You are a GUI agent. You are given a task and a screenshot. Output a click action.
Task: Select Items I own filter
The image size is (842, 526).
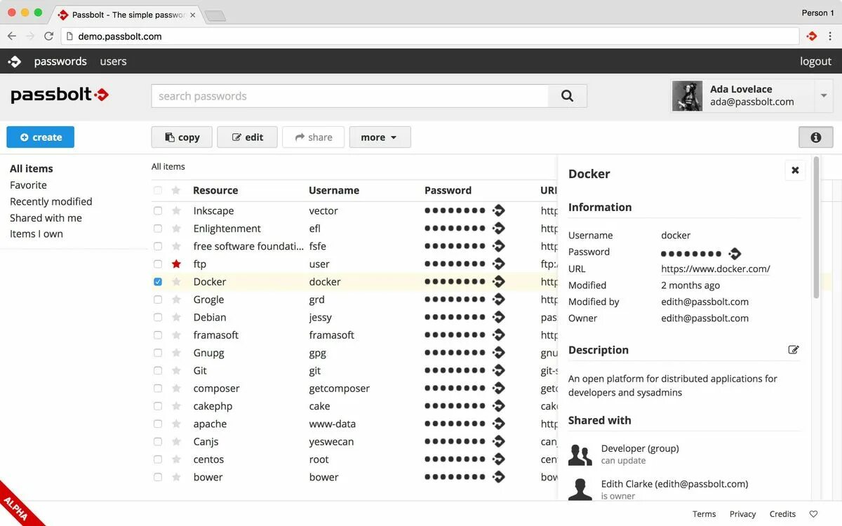[36, 234]
